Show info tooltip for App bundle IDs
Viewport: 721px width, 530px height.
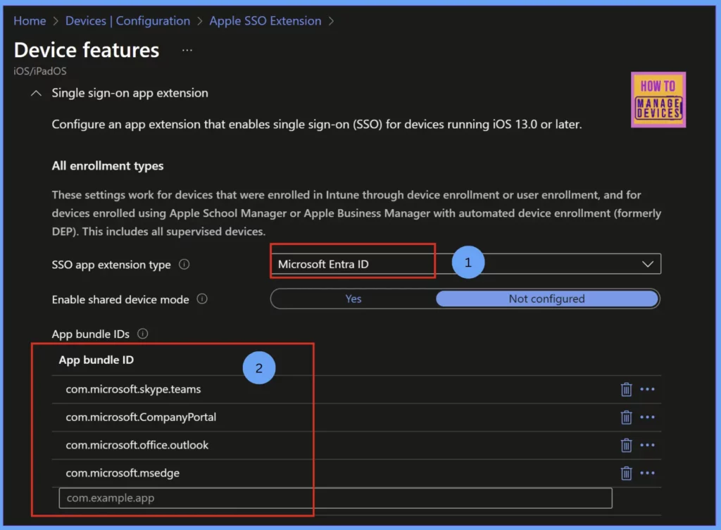tap(142, 334)
